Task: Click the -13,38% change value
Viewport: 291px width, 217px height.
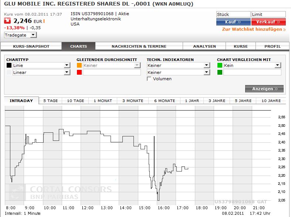Action: [x=14, y=28]
